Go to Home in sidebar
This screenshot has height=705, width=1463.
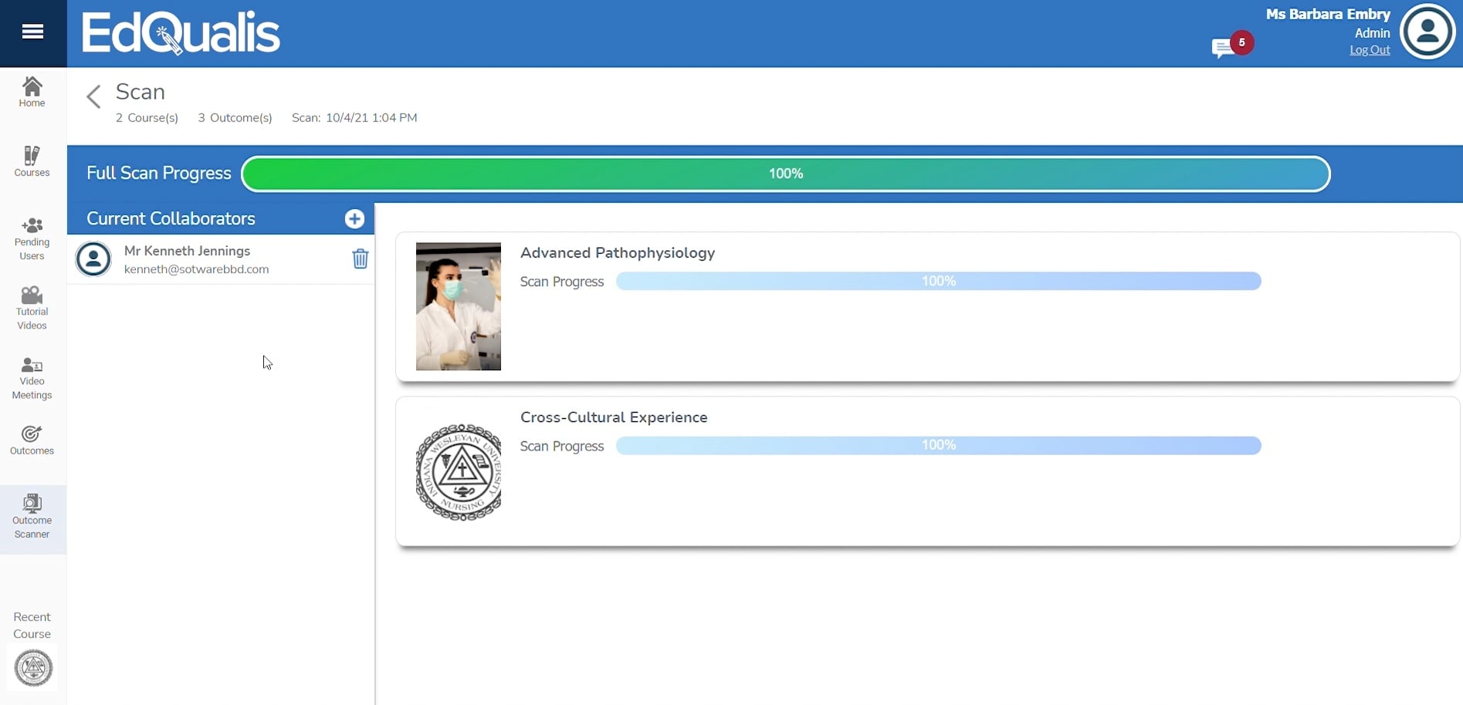tap(32, 92)
